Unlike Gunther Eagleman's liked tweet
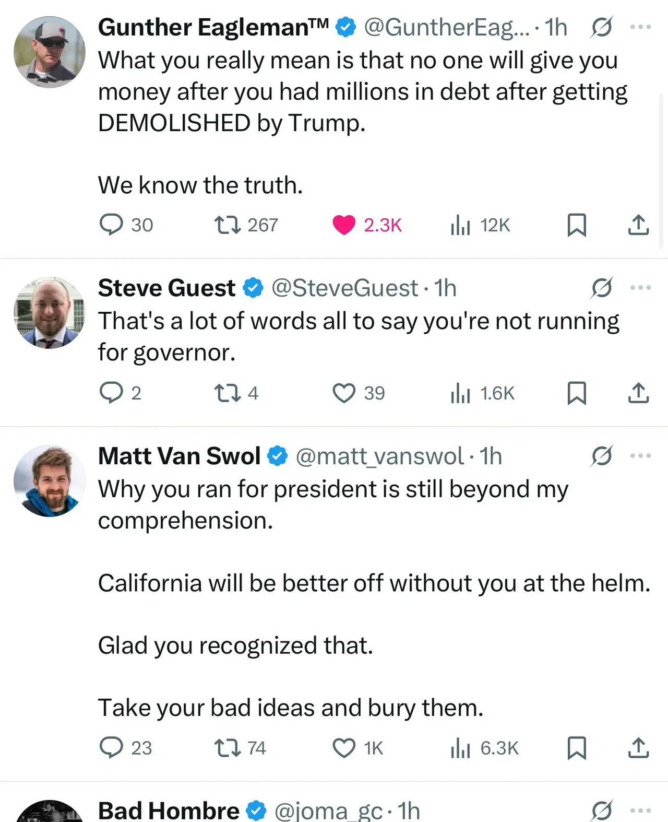The image size is (668, 822). (344, 225)
